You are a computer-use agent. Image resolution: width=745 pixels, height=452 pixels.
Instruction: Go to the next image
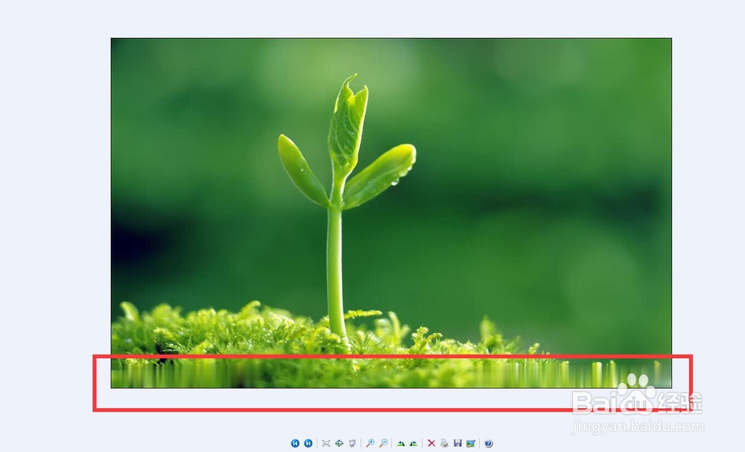[308, 442]
